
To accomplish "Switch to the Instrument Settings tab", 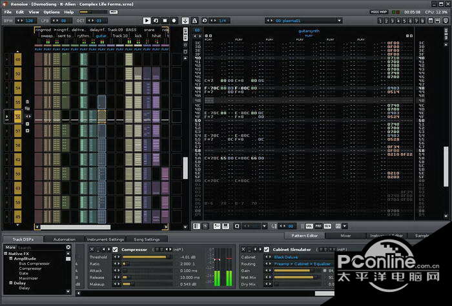I will [x=105, y=239].
